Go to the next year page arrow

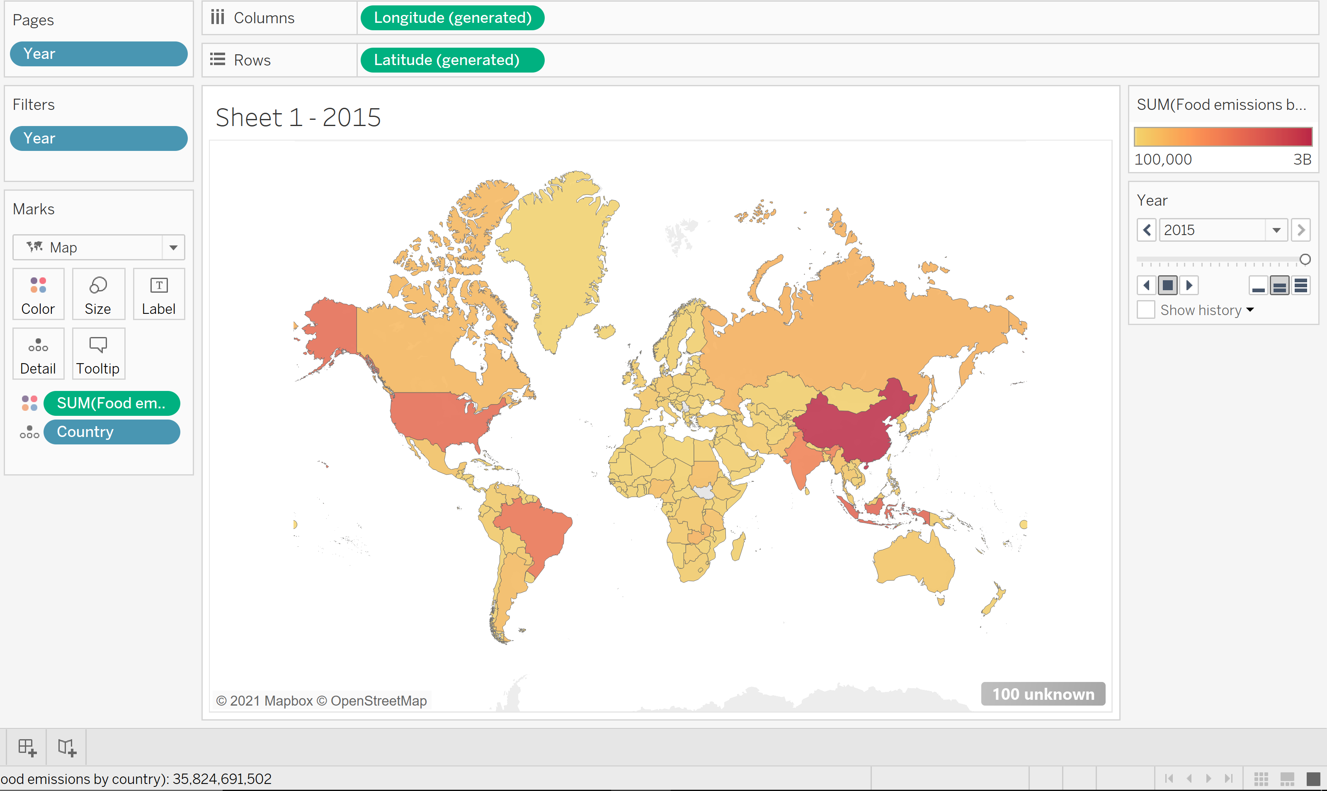1301,230
